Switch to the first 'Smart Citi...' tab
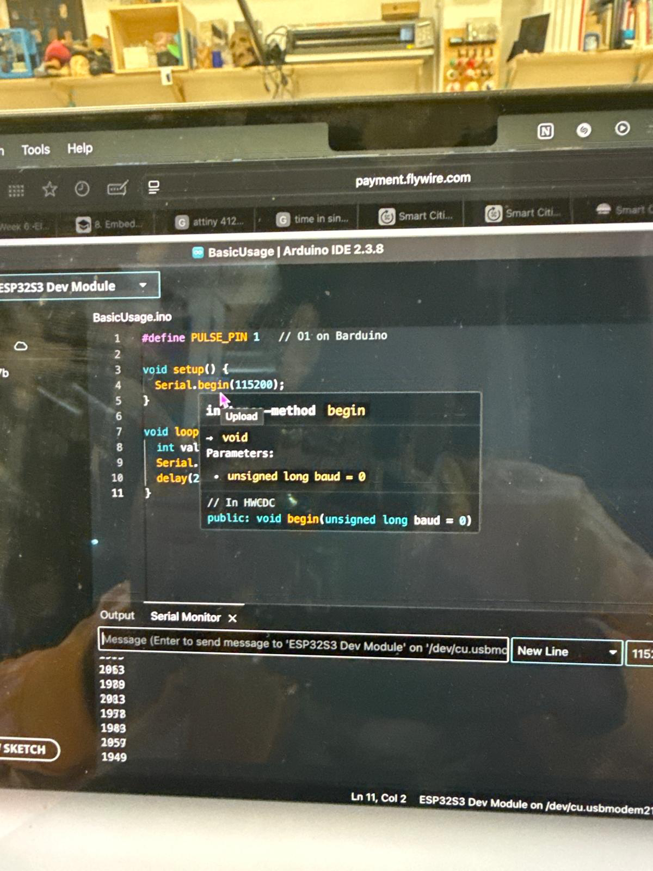The width and height of the screenshot is (653, 871). [416, 216]
